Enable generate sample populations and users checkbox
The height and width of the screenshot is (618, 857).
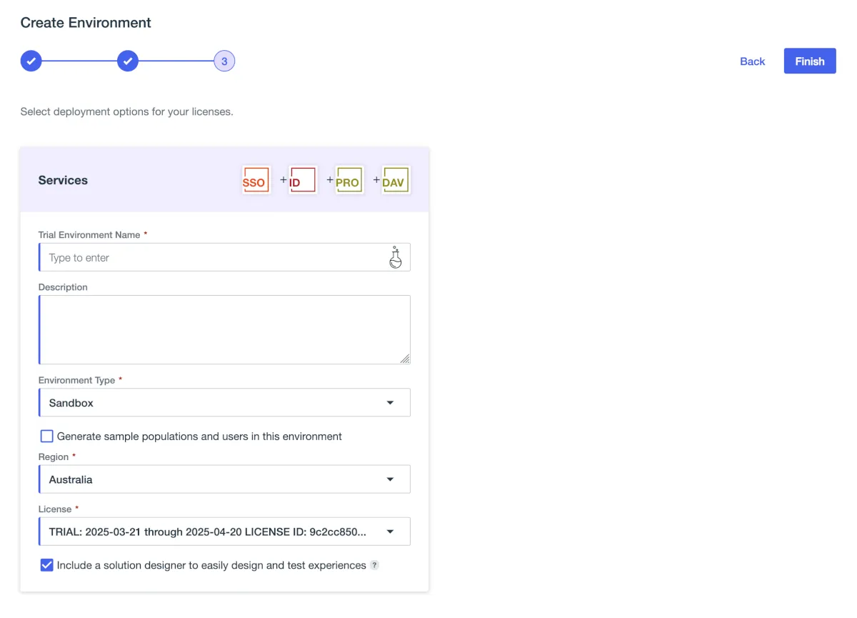[47, 436]
